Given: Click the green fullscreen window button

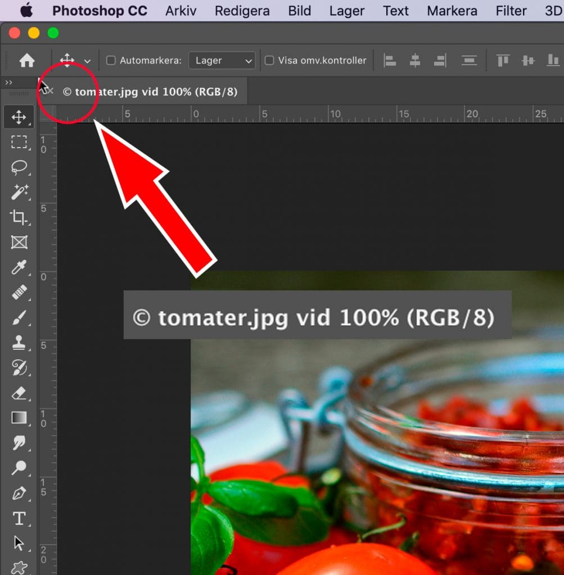Looking at the screenshot, I should click(x=53, y=33).
